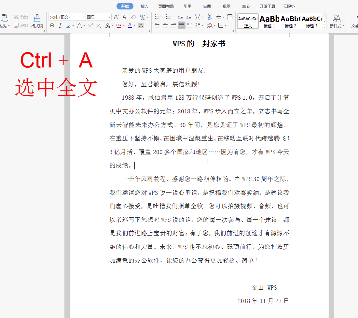This screenshot has width=358, height=318.
Task: Expand the Paste (粘贴) options arrow
Action: pyautogui.click(x=9, y=26)
